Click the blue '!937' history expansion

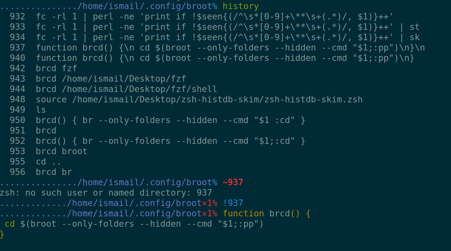pyautogui.click(x=233, y=203)
